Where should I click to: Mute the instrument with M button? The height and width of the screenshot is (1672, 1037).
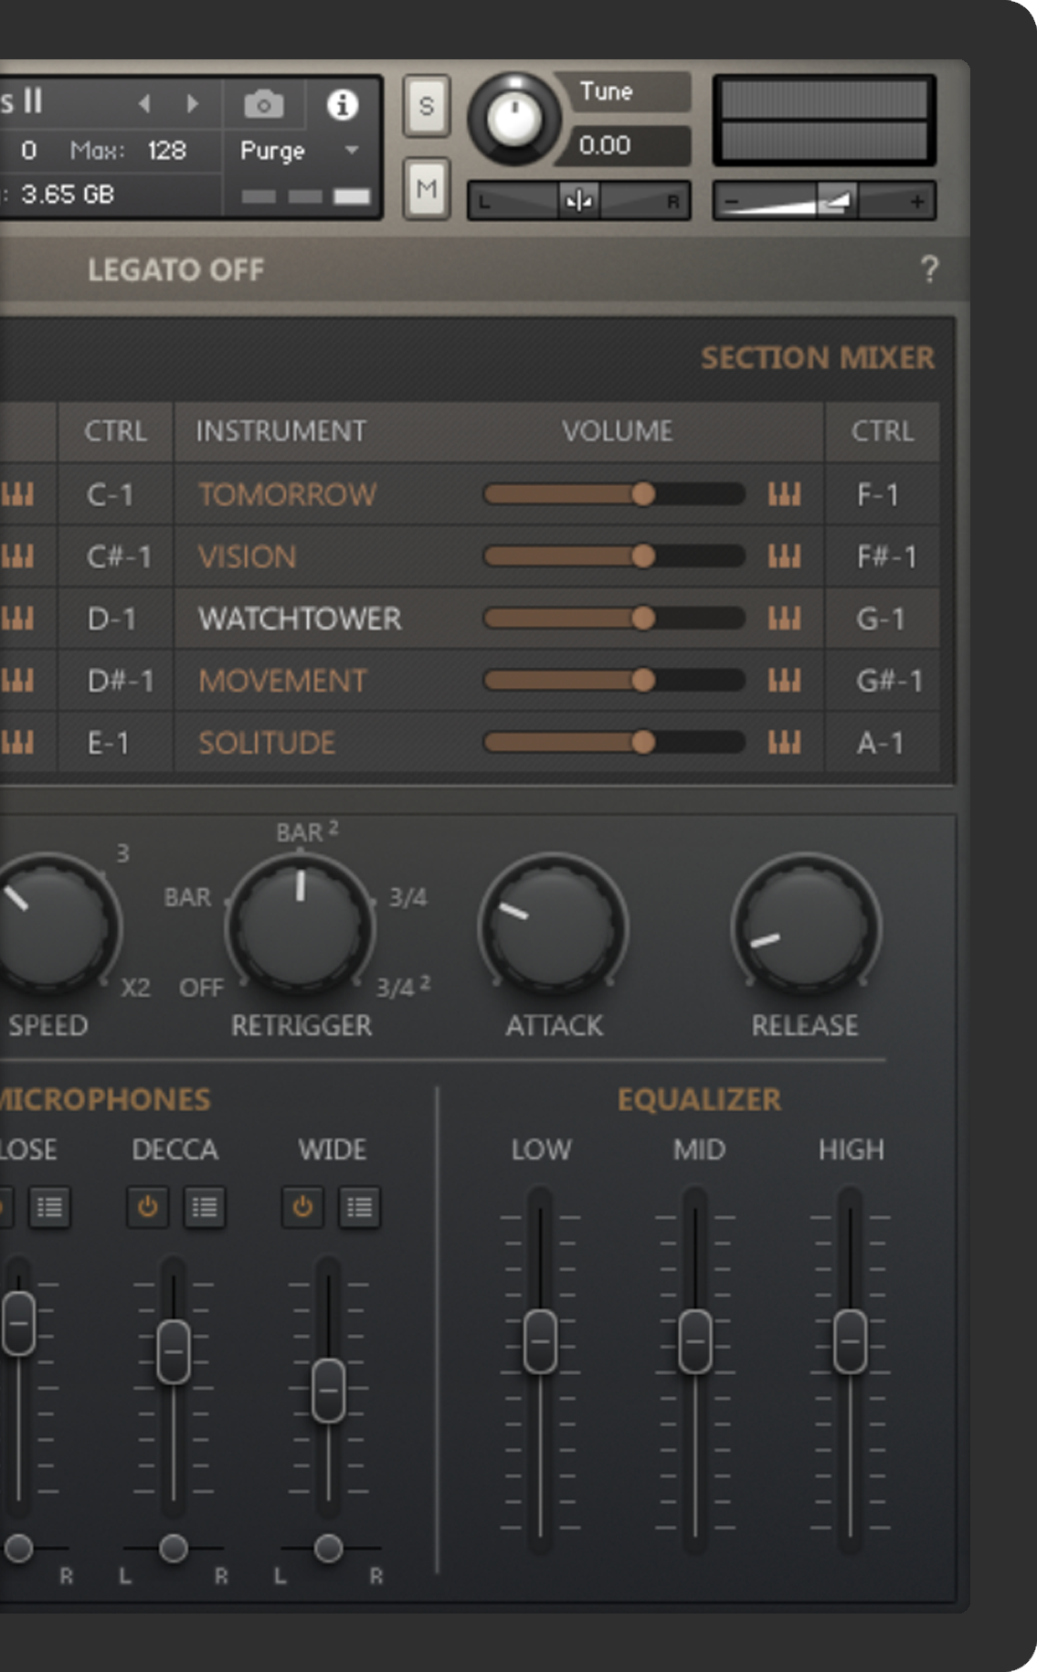(427, 189)
